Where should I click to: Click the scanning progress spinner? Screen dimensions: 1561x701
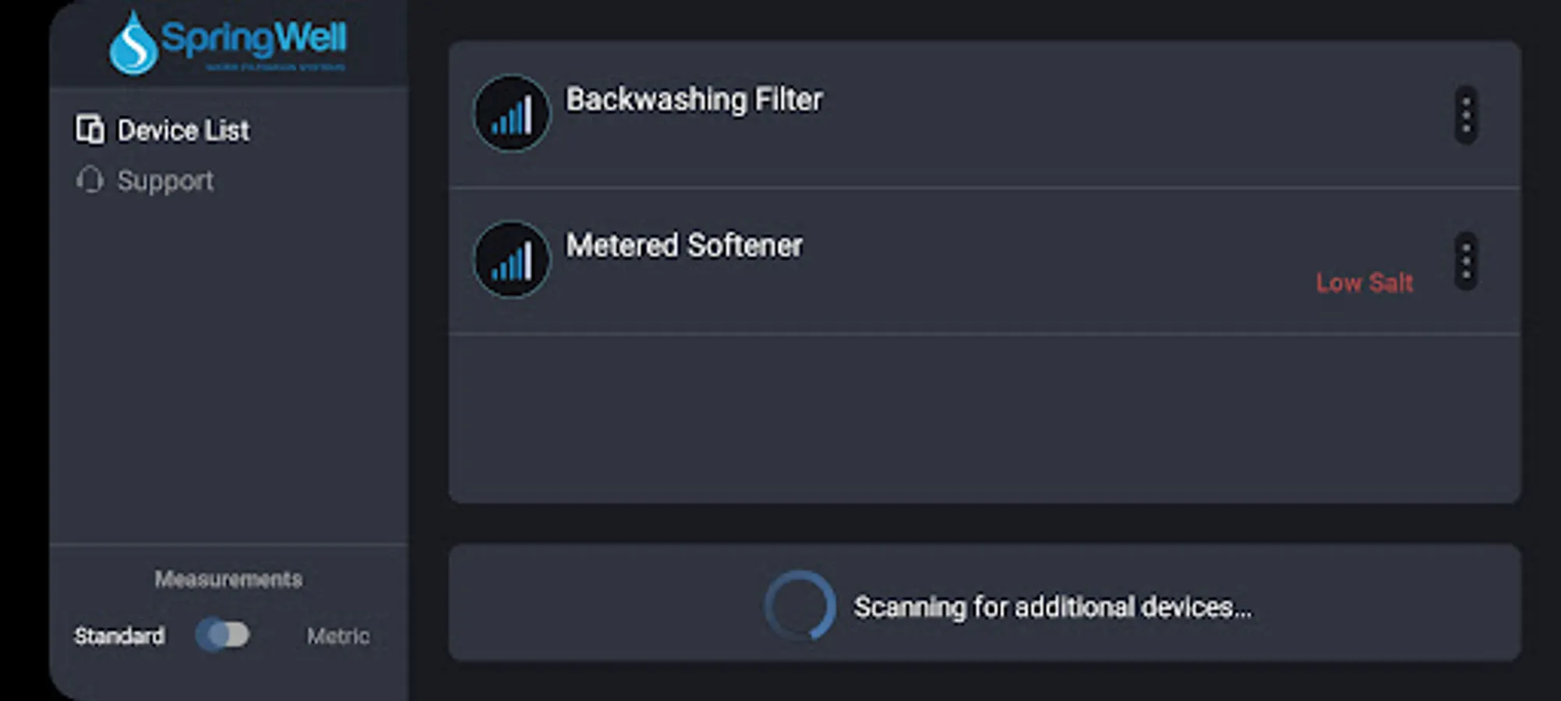pos(800,606)
